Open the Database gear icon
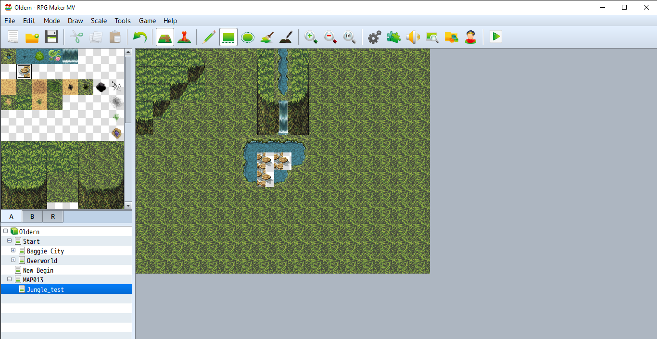 375,37
